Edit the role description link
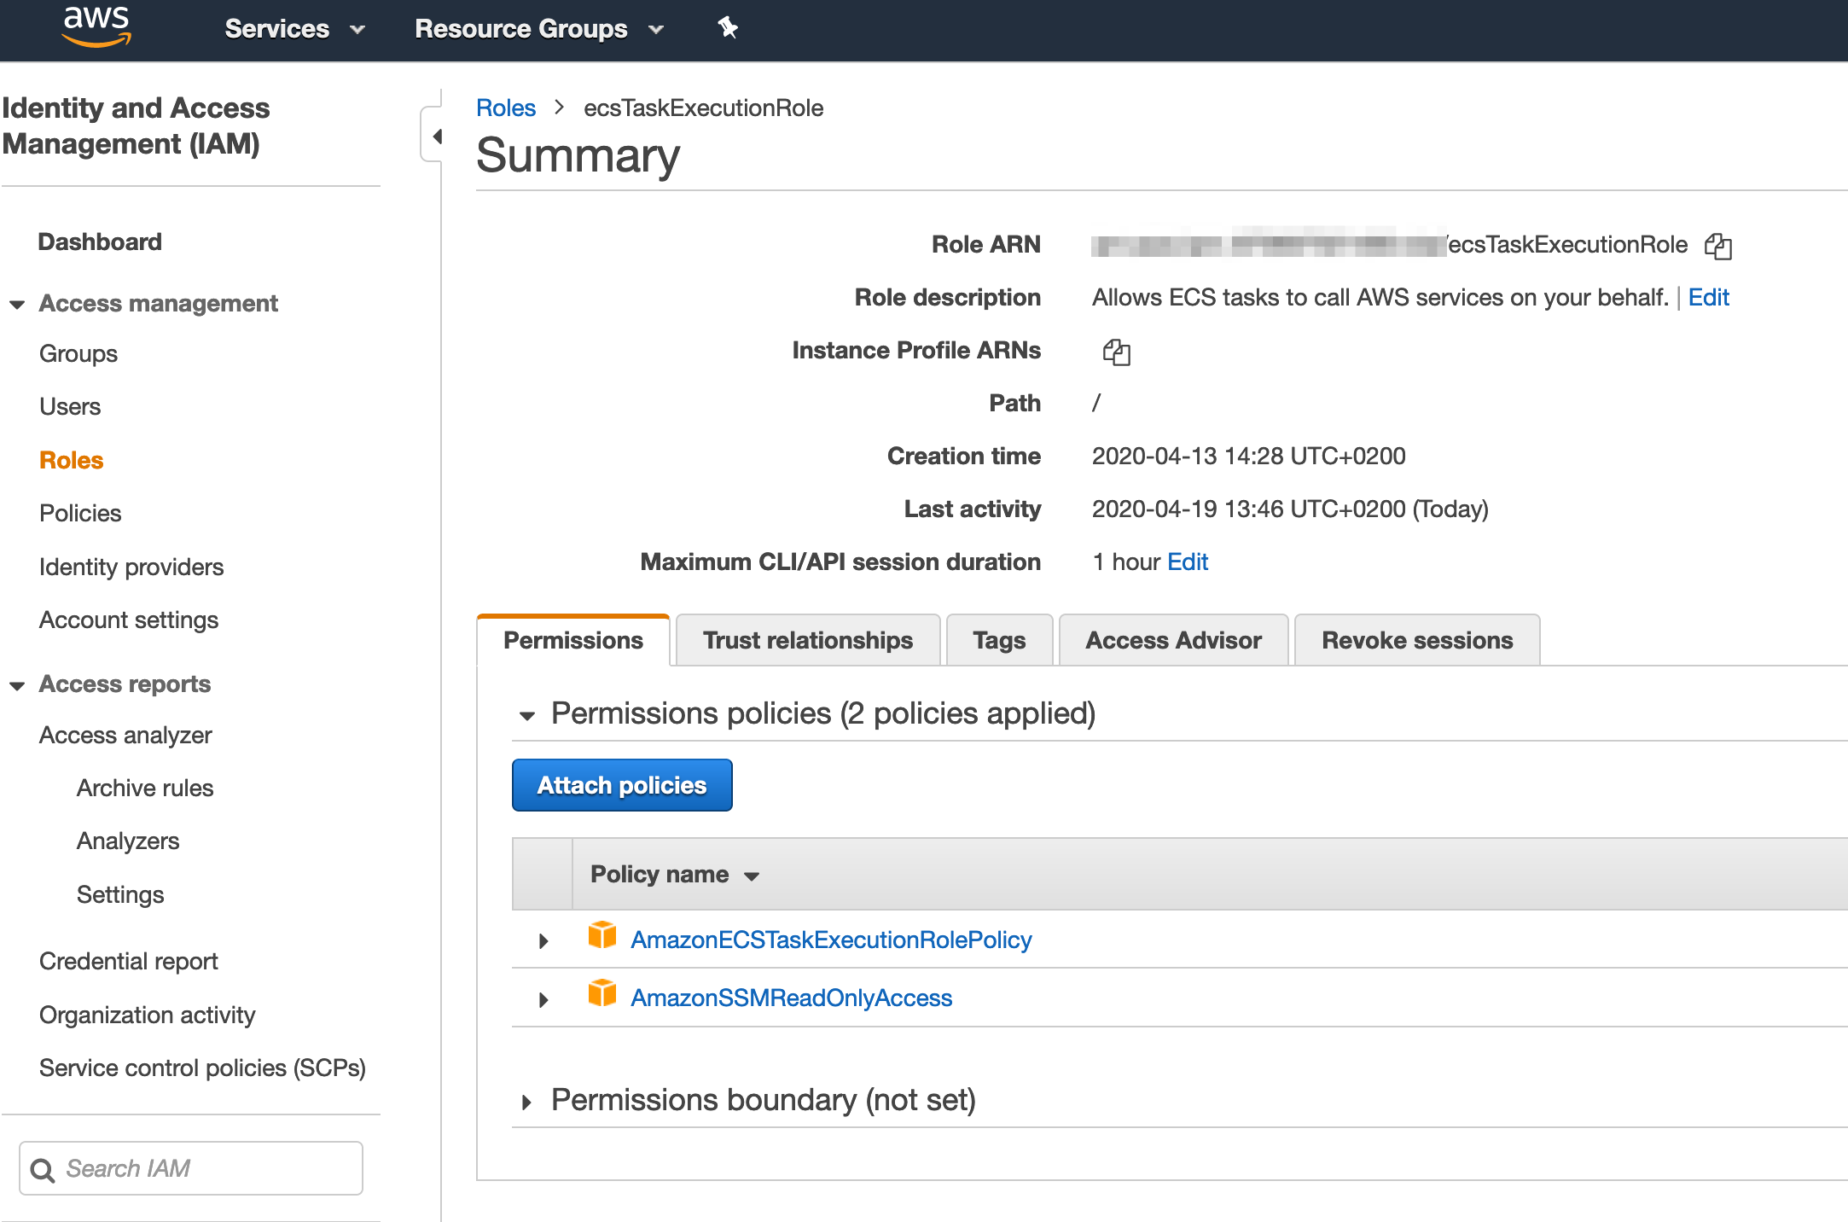 [1708, 297]
